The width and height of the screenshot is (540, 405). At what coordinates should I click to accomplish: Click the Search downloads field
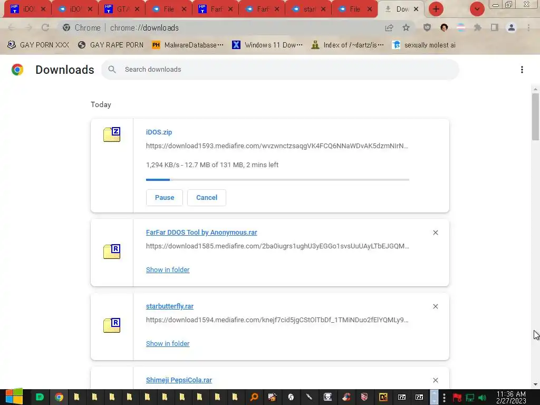(x=280, y=69)
